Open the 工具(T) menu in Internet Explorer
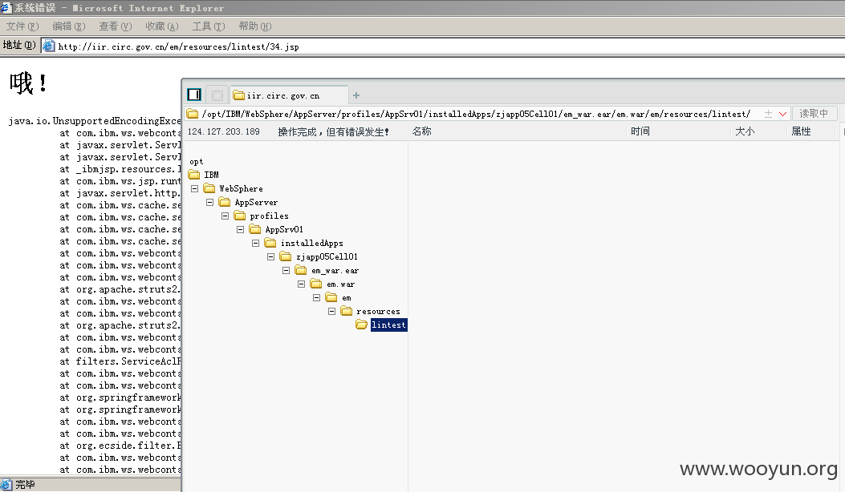This screenshot has width=845, height=492. coord(208,26)
